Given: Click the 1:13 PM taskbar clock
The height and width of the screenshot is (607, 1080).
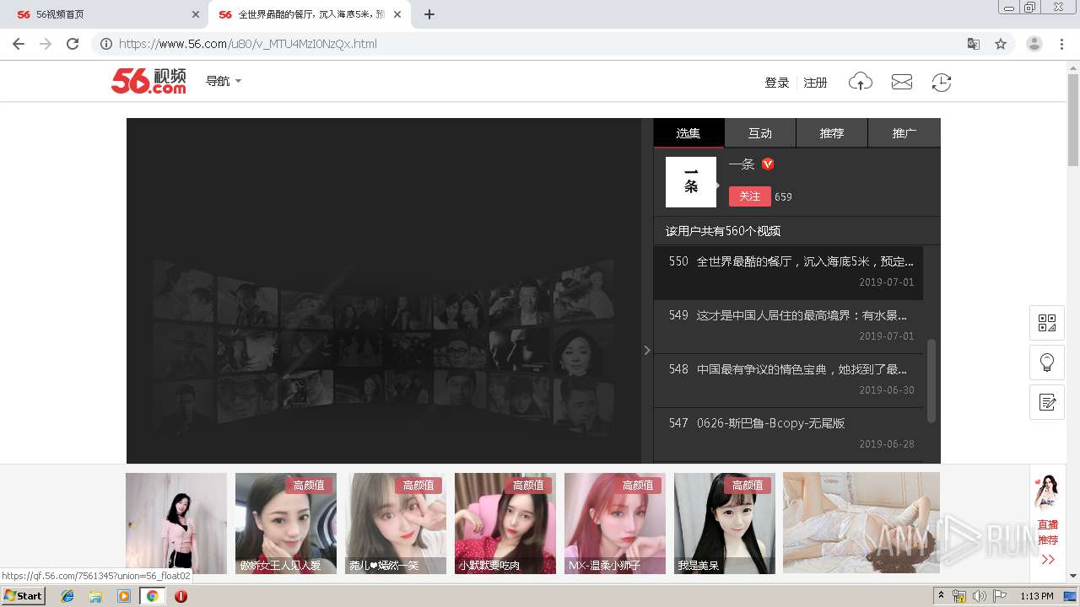Looking at the screenshot, I should [1036, 596].
